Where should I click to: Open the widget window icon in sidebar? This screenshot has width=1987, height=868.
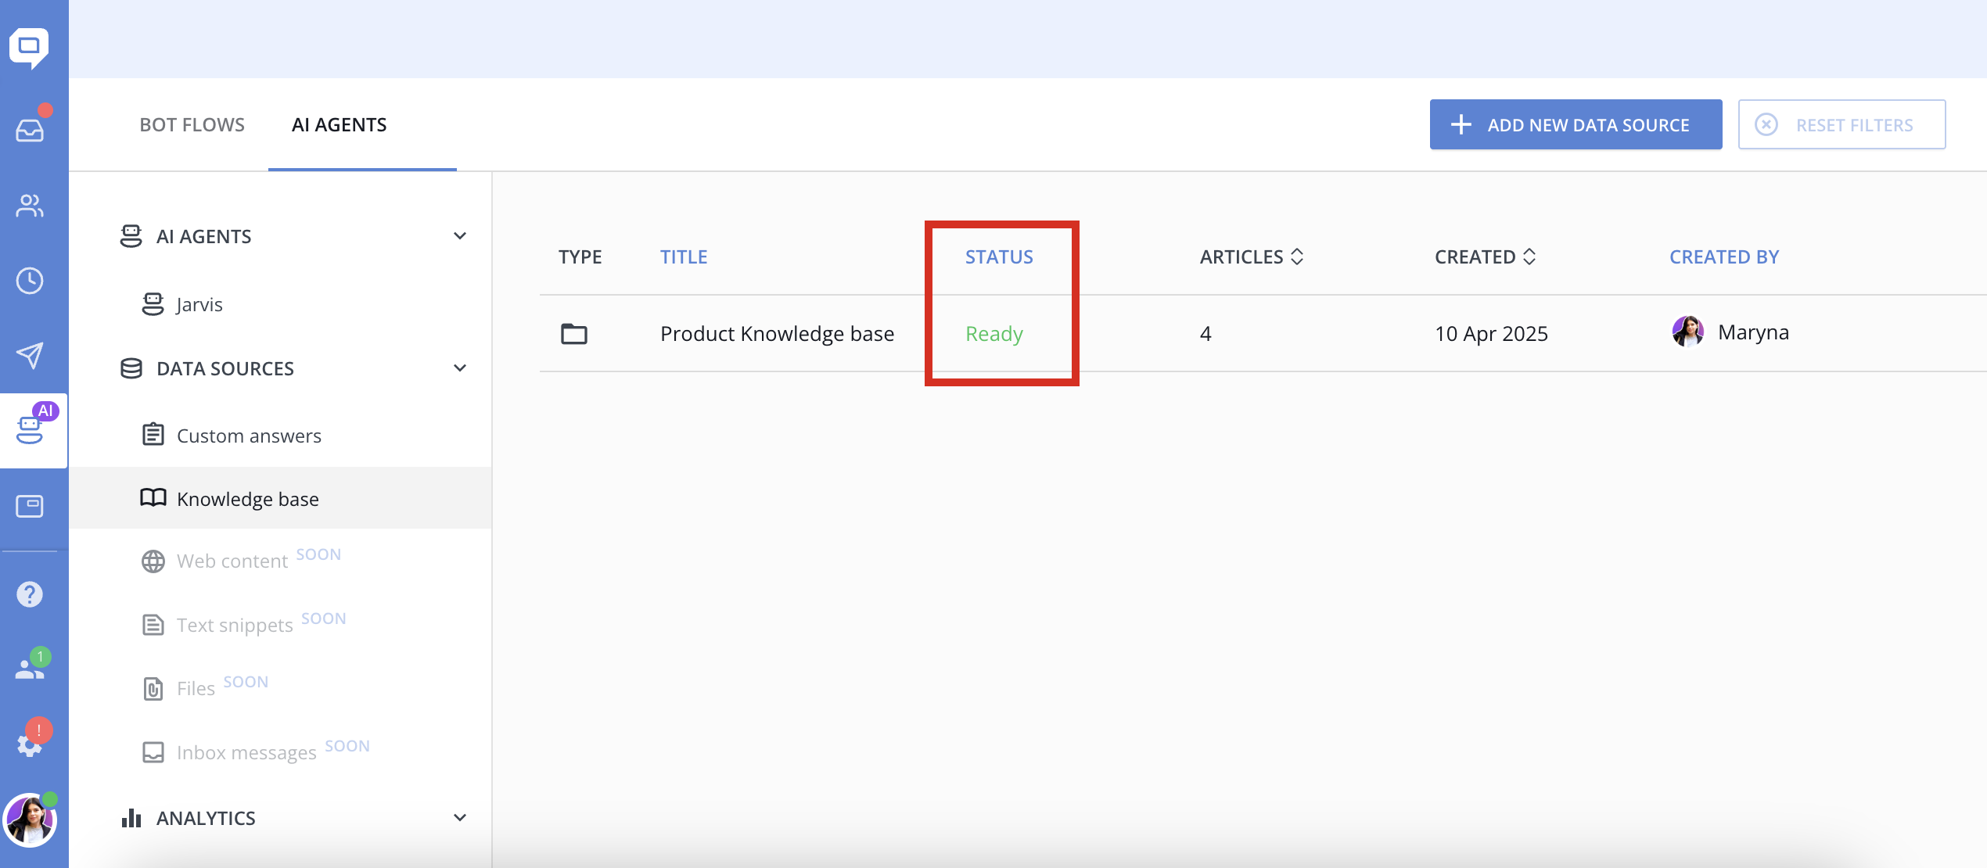(x=30, y=506)
